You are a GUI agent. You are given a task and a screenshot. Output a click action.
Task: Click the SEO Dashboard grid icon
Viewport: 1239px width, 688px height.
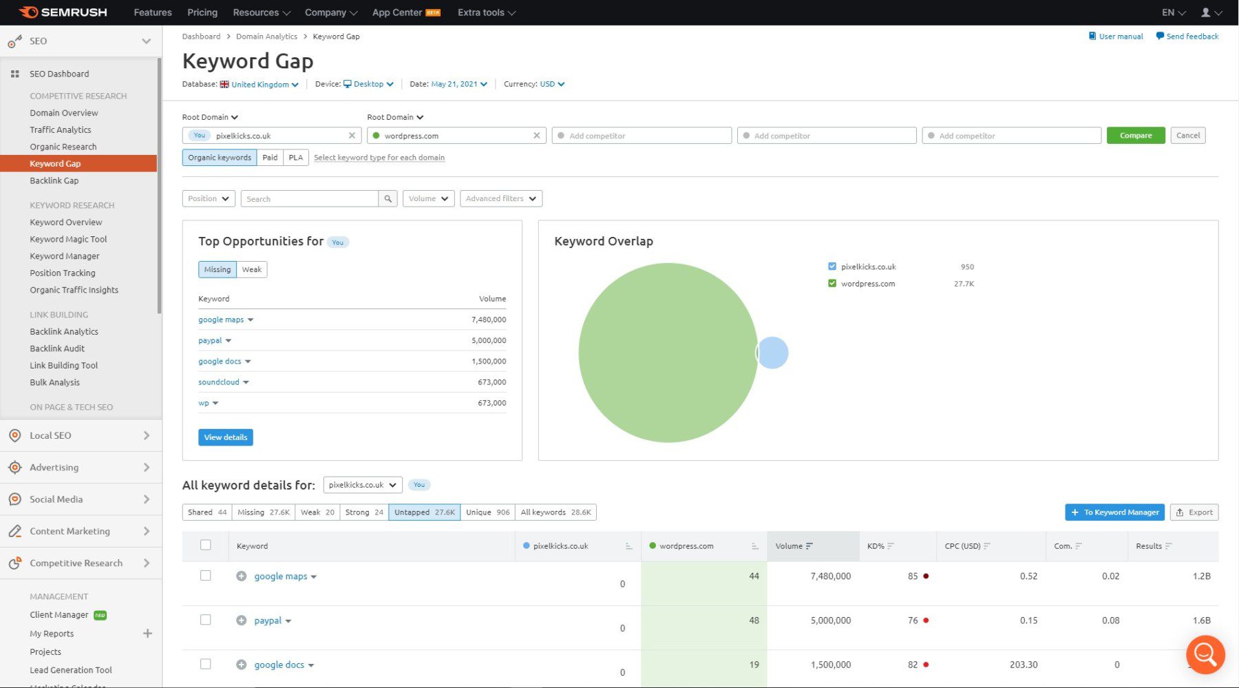(x=15, y=74)
